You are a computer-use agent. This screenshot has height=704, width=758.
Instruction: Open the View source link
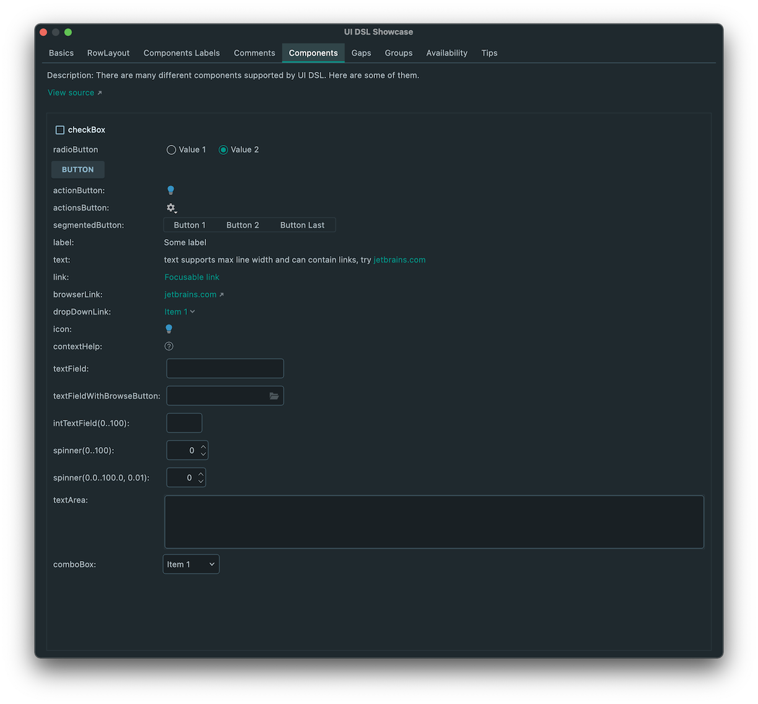click(x=71, y=92)
